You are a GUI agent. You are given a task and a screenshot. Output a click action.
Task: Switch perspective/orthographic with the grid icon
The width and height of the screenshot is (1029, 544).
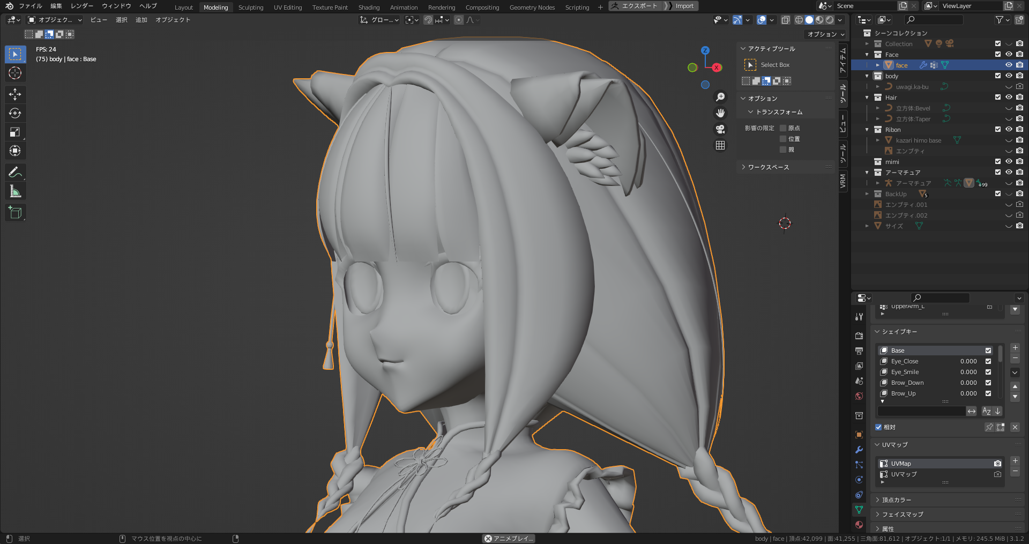pyautogui.click(x=720, y=145)
